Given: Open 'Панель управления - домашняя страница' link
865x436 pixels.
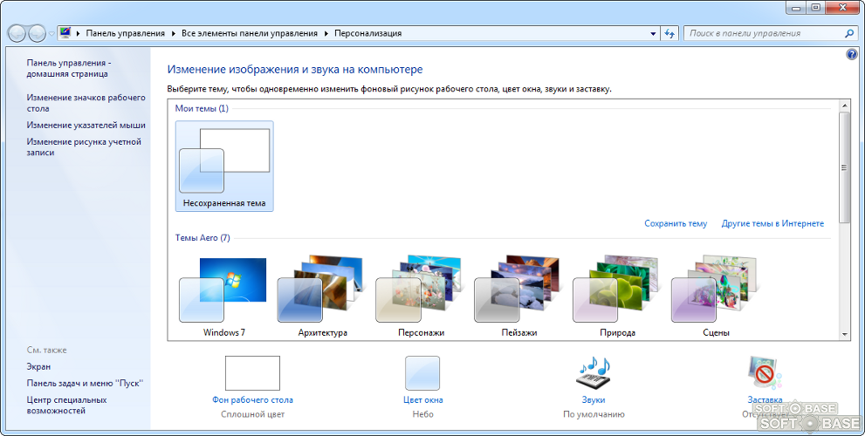Looking at the screenshot, I should pos(68,68).
